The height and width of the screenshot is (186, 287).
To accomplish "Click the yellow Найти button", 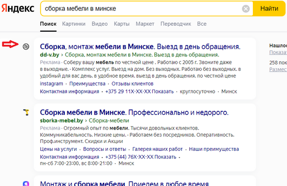I will (269, 8).
